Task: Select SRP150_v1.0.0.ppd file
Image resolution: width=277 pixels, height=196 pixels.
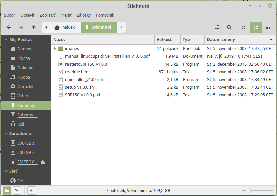Action: tap(83, 95)
